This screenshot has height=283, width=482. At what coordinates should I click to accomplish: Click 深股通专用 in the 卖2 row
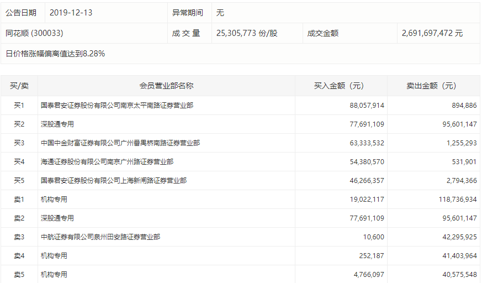pyautogui.click(x=57, y=218)
